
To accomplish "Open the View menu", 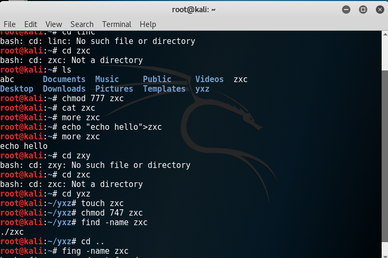I will (53, 24).
